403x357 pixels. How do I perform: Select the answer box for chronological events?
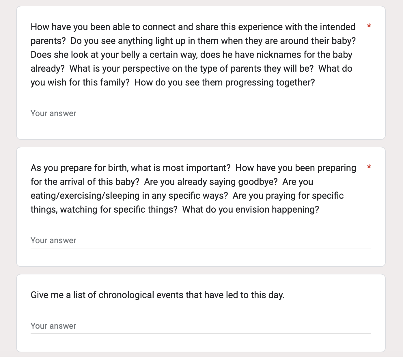201,326
